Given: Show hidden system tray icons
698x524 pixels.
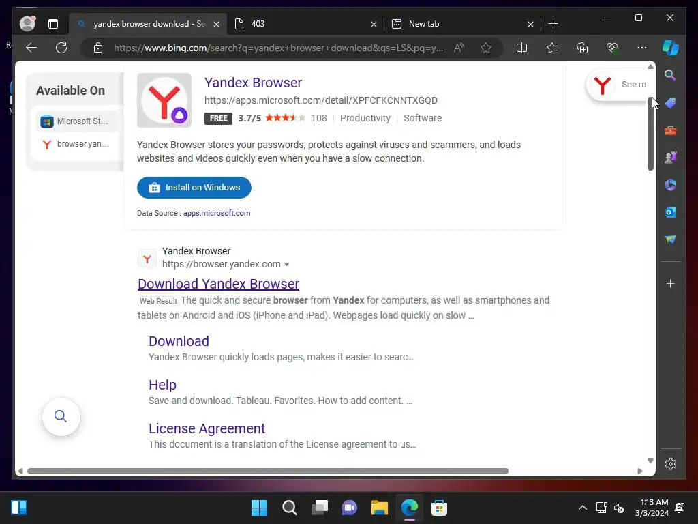Looking at the screenshot, I should click(x=582, y=508).
